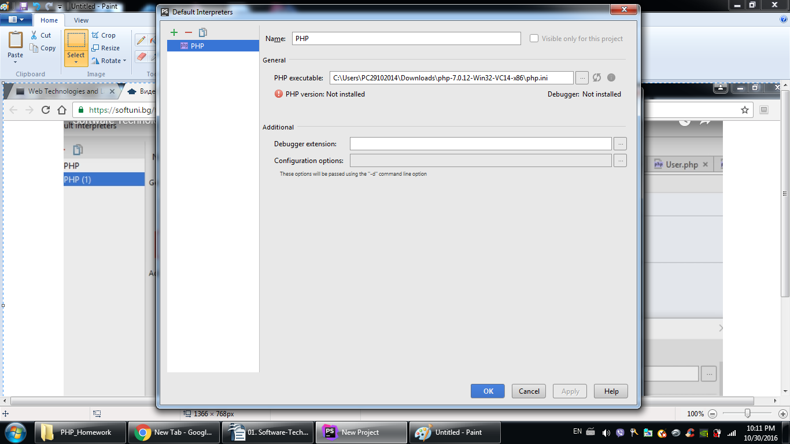Click the PHP executable path field

point(452,77)
